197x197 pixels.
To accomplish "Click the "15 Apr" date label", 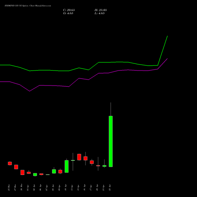I will (78, 188).
